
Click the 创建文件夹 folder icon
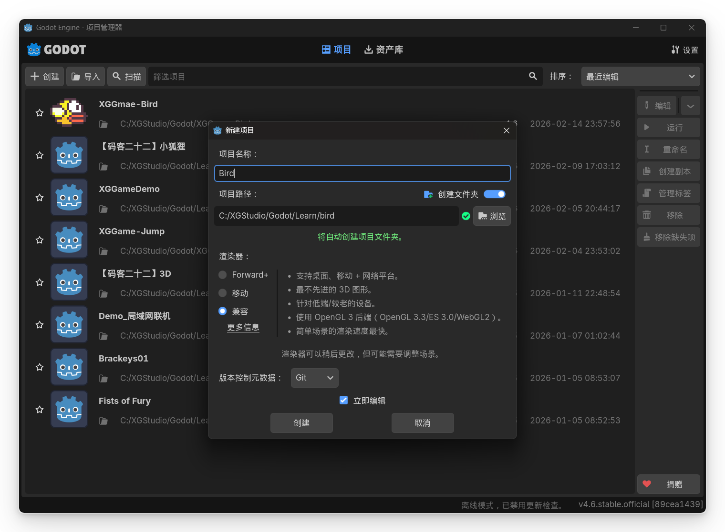pos(428,194)
